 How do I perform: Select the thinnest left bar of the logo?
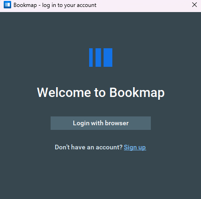pos(91,58)
